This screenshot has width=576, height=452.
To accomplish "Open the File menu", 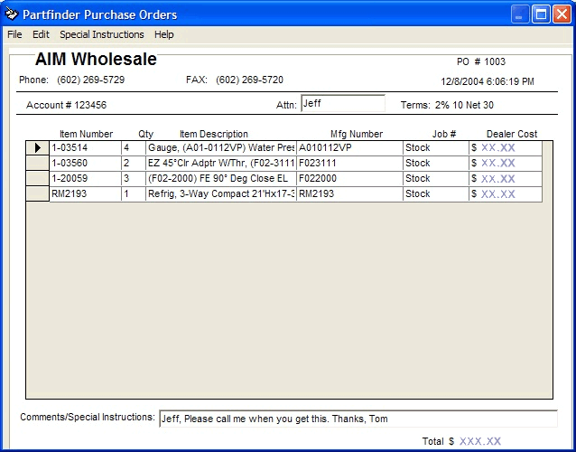I will coord(14,34).
